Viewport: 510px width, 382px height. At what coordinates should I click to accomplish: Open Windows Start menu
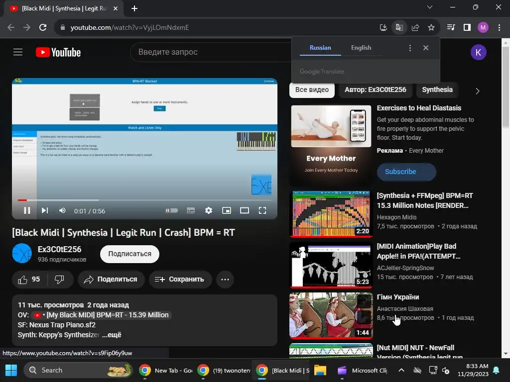click(11, 370)
